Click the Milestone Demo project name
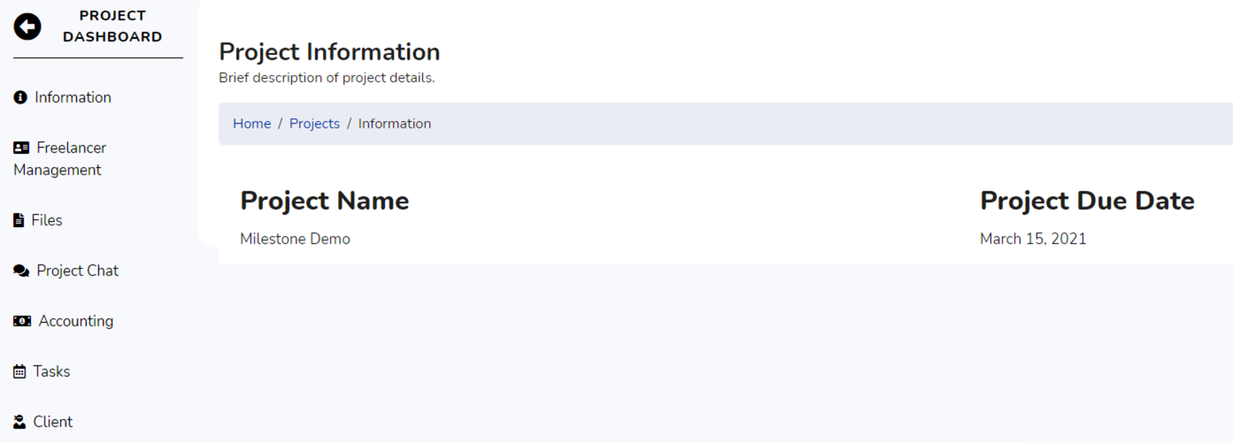 point(295,239)
